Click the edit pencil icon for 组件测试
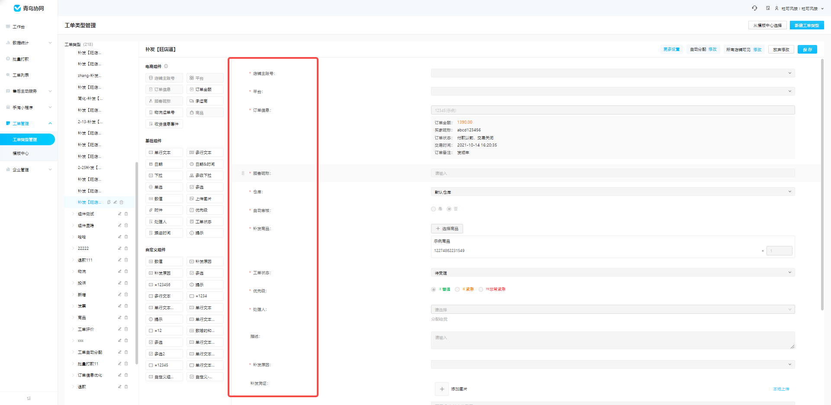Image resolution: width=831 pixels, height=405 pixels. pyautogui.click(x=120, y=214)
